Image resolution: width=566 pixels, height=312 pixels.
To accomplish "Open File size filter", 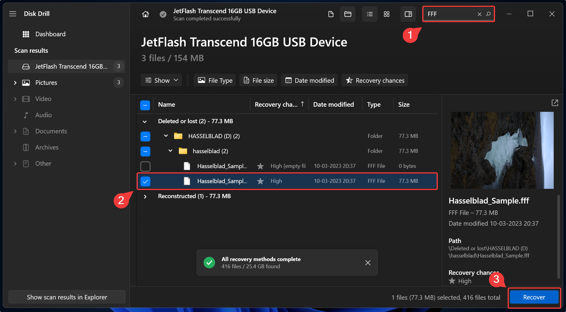I will pyautogui.click(x=258, y=80).
